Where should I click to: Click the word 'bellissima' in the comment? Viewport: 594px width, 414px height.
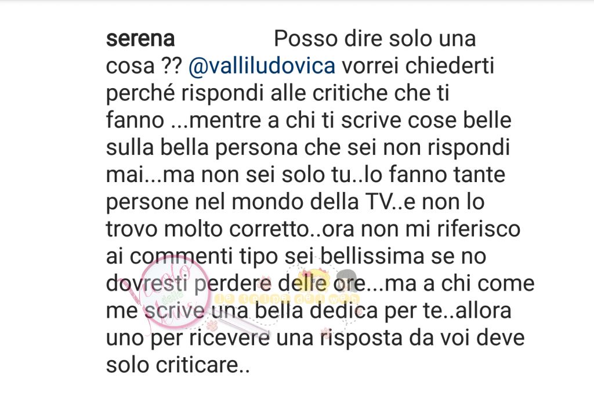372,256
